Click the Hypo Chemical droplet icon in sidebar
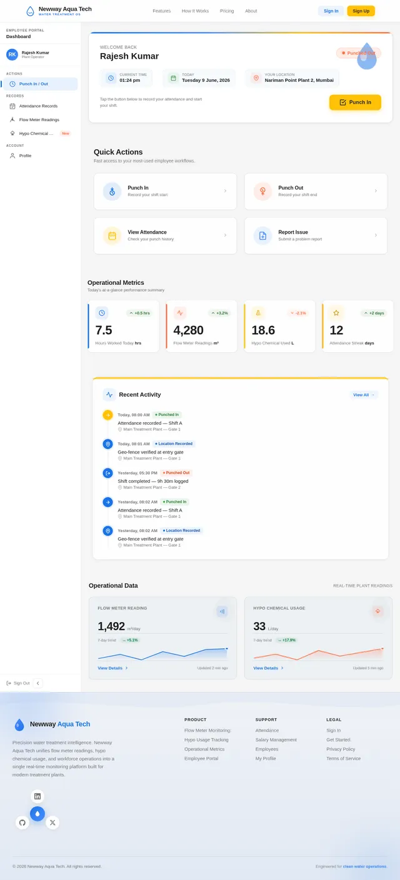Screen dimensions: 400x880 (x=12, y=133)
